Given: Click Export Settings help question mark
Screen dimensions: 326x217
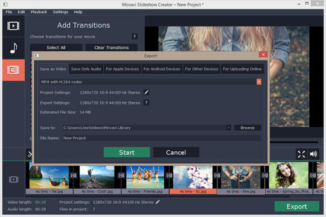Looking at the screenshot, I should pyautogui.click(x=146, y=102).
